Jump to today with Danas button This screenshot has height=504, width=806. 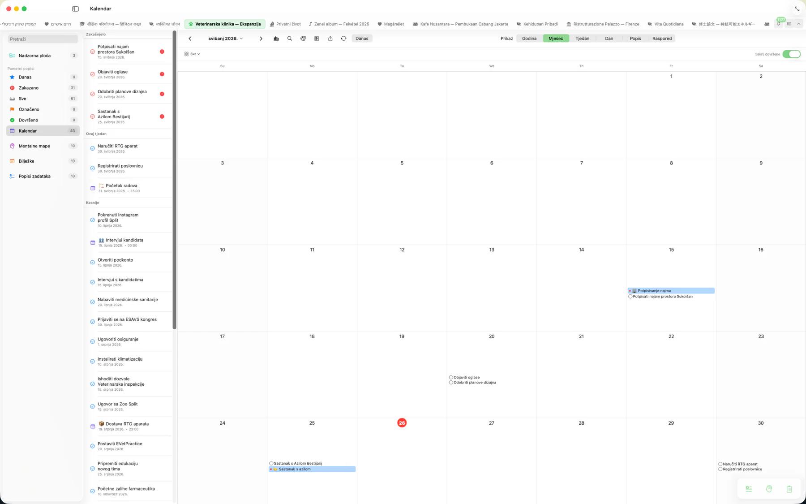click(362, 39)
